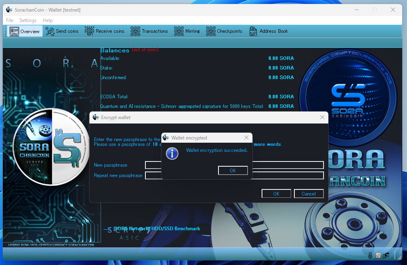
Task: Open the File menu
Action: [10, 20]
